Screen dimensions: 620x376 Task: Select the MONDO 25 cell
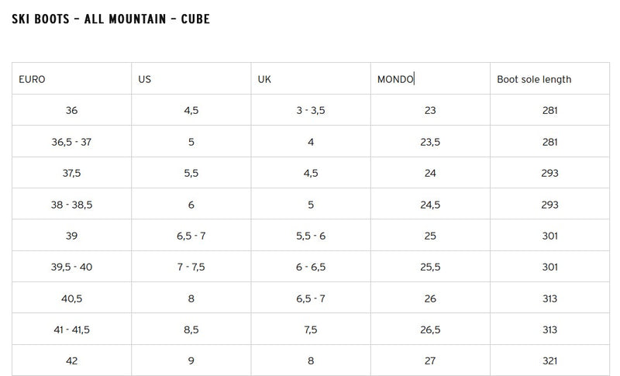[430, 236]
